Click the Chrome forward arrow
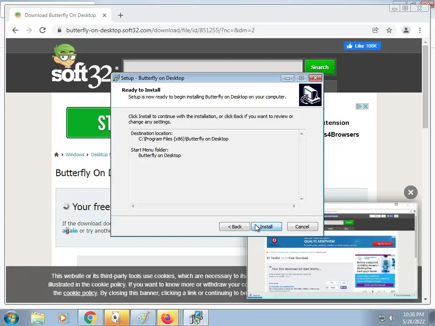Viewport: 435px width, 326px height. coord(29,30)
